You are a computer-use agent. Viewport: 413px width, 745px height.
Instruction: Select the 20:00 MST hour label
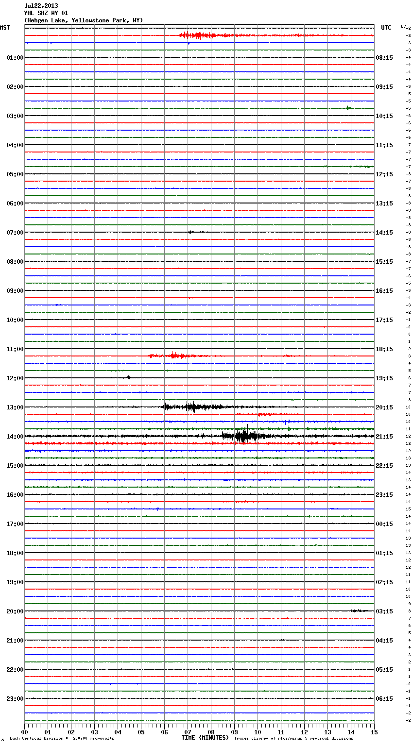coord(15,611)
